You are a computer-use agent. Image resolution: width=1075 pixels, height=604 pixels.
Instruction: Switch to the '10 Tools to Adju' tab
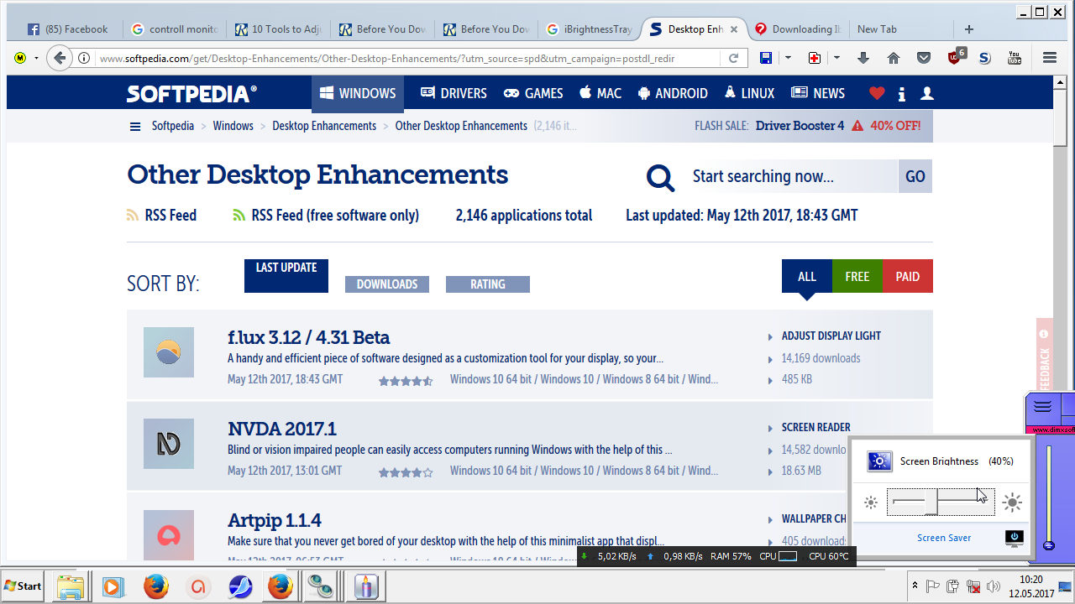(277, 29)
